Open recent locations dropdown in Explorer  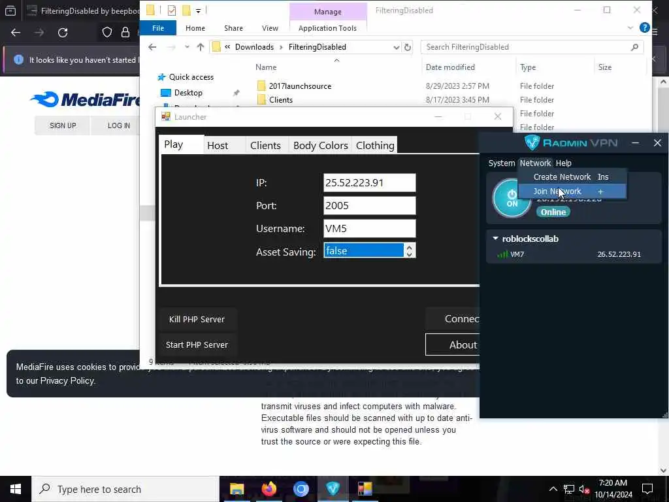pyautogui.click(x=187, y=47)
